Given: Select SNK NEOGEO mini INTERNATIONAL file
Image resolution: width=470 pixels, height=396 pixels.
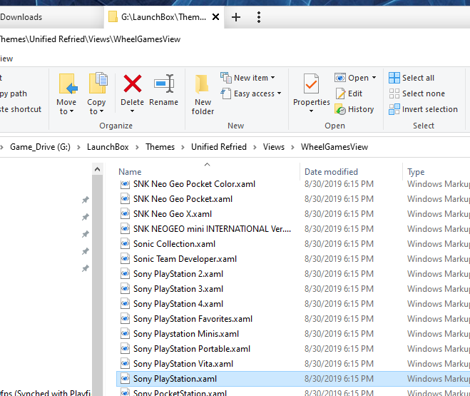Looking at the screenshot, I should (x=212, y=229).
